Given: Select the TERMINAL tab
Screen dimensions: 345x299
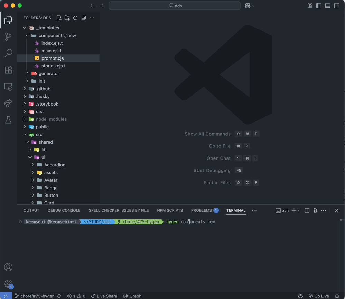Looking at the screenshot, I should click(236, 210).
